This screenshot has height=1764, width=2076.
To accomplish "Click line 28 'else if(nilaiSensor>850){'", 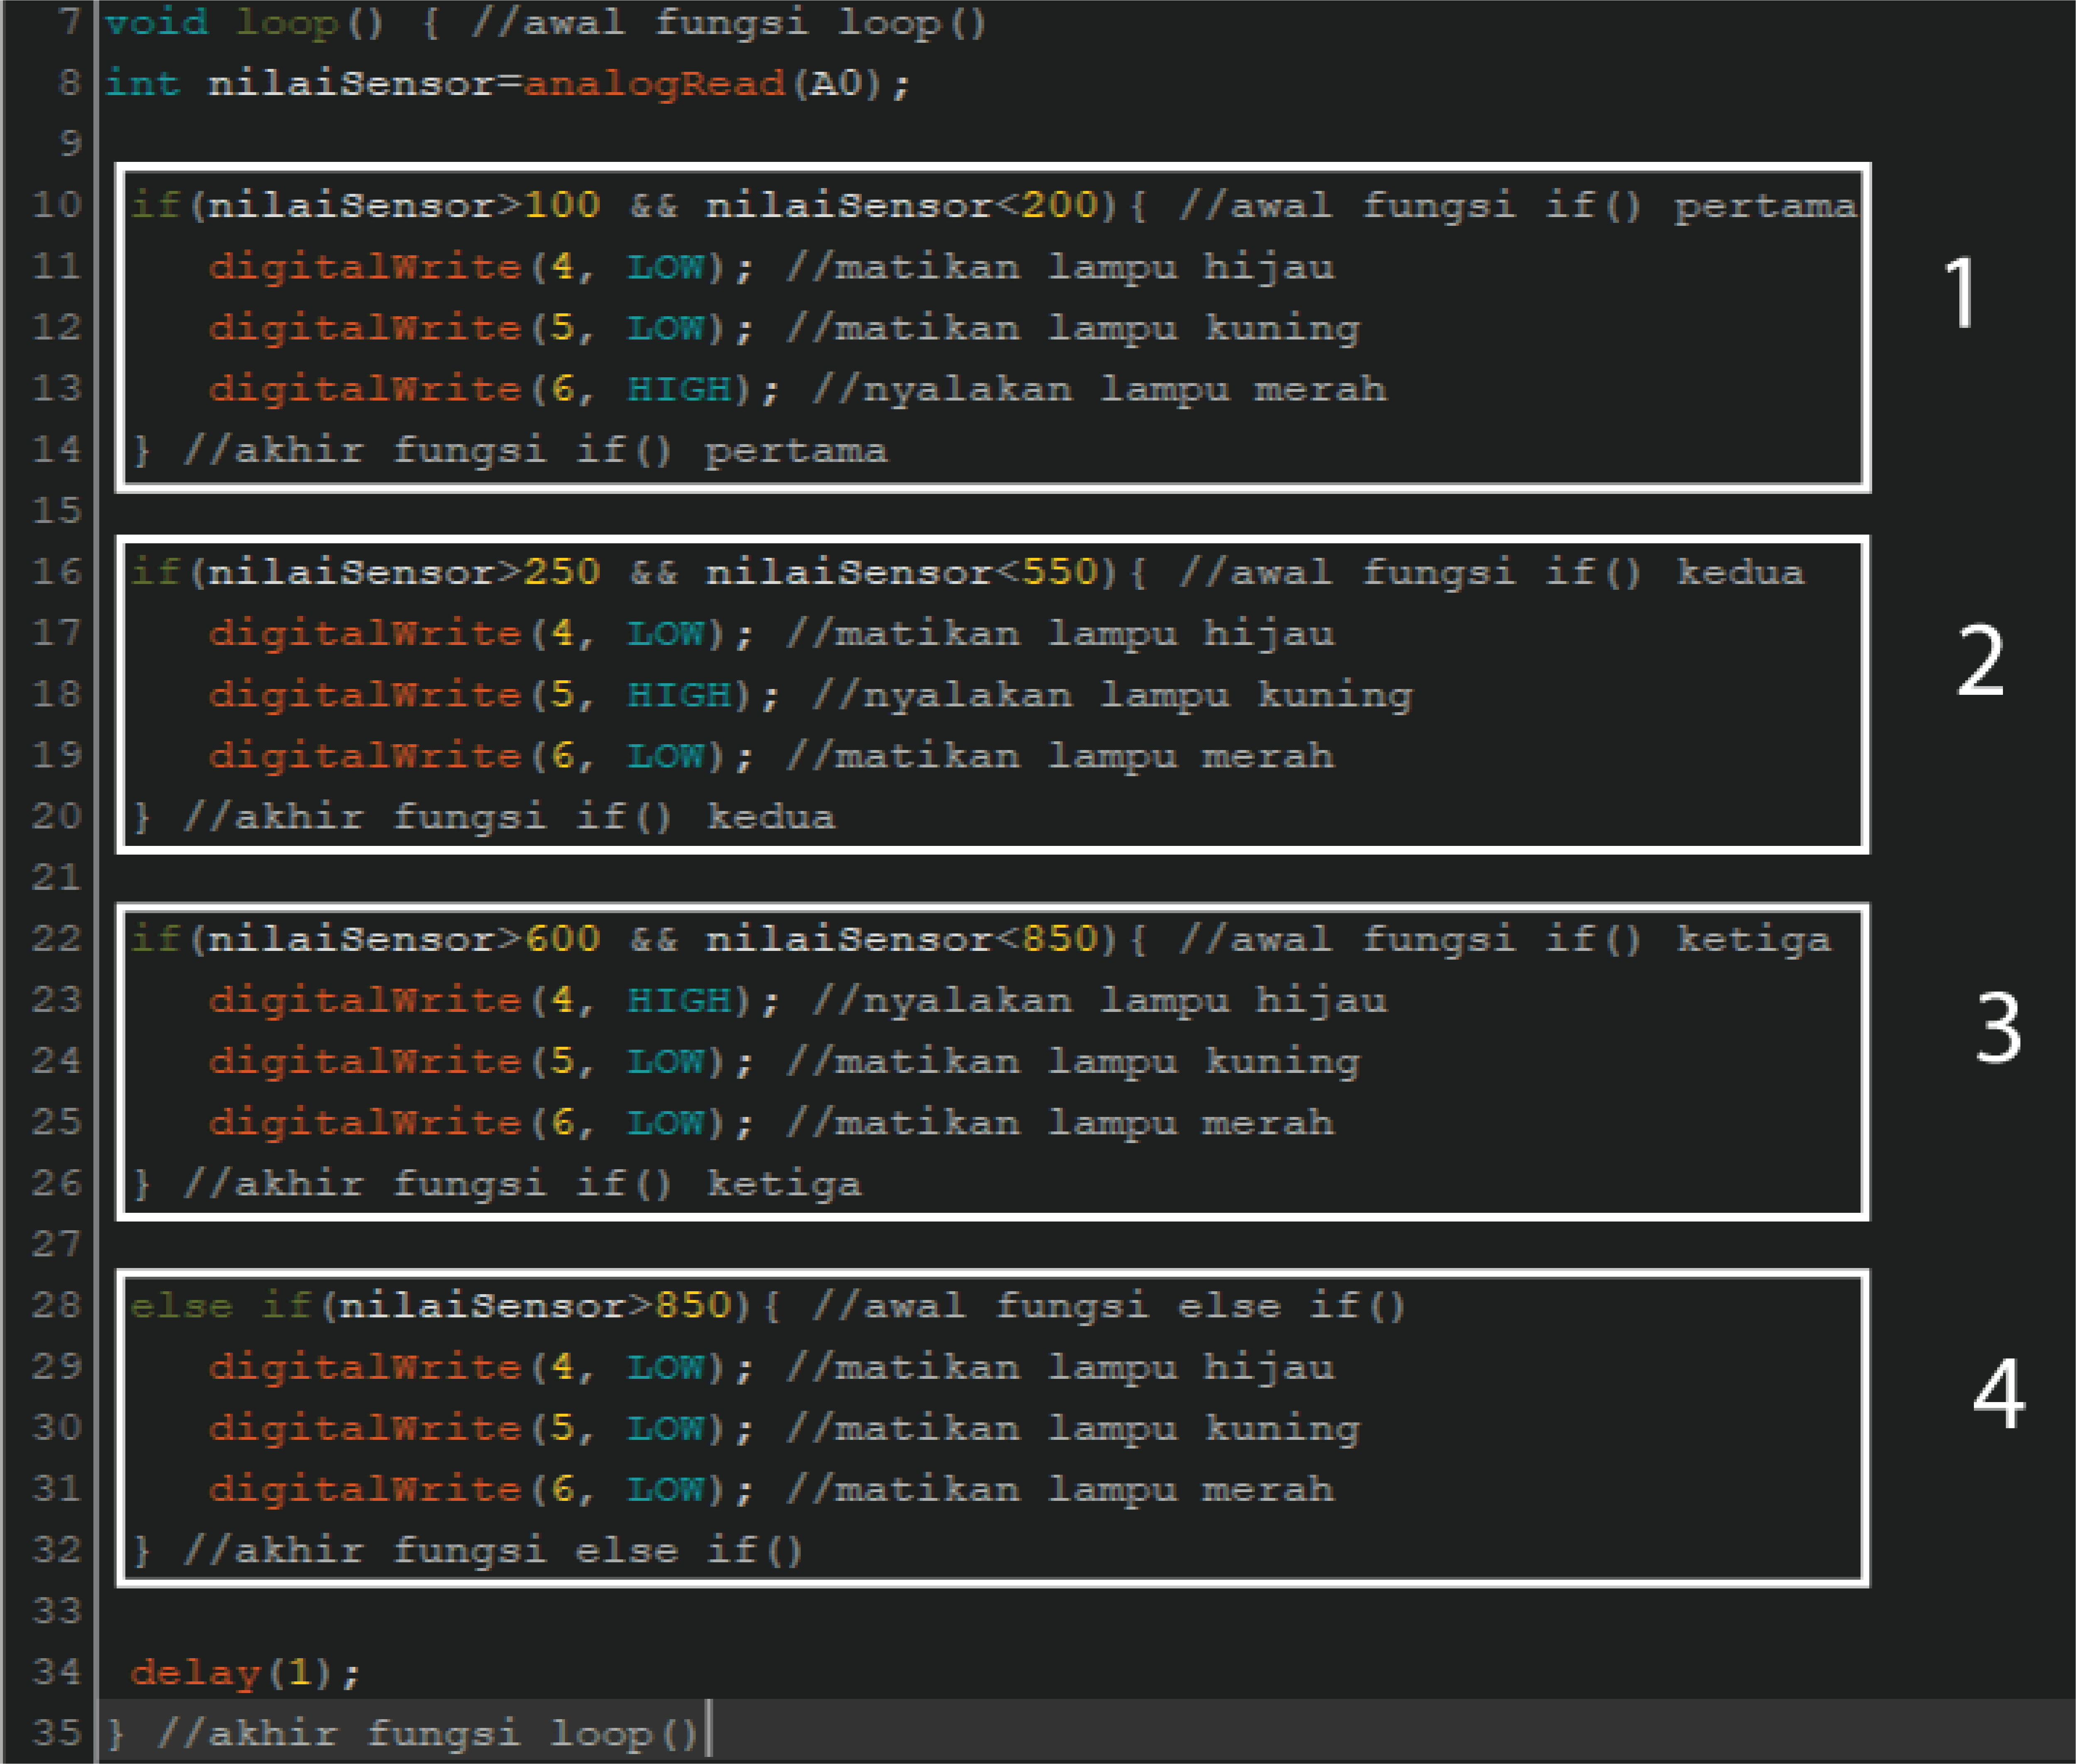I will click(455, 1306).
